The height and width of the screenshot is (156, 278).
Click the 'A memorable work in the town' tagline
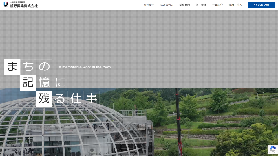click(85, 67)
